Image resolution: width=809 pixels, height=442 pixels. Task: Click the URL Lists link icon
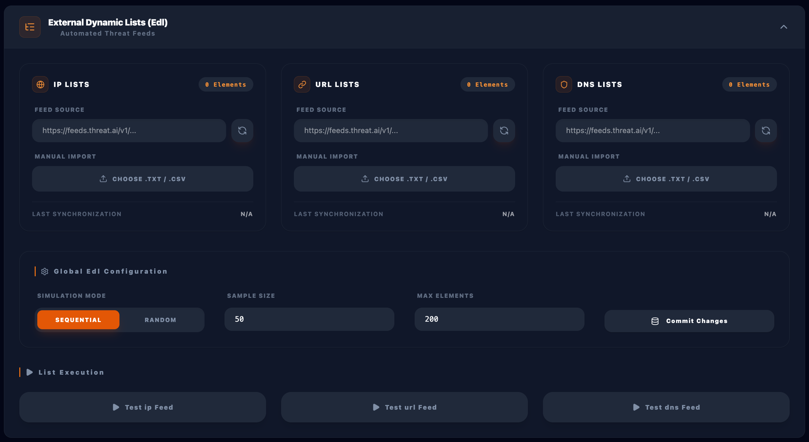(x=302, y=84)
